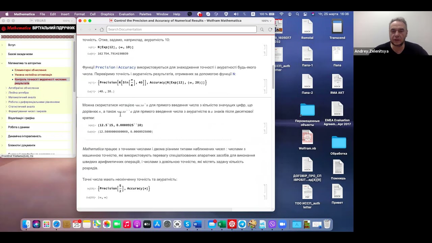This screenshot has height=243, width=432.
Task: Expand the Базові засади мови section
Action: pyautogui.click(x=2, y=54)
